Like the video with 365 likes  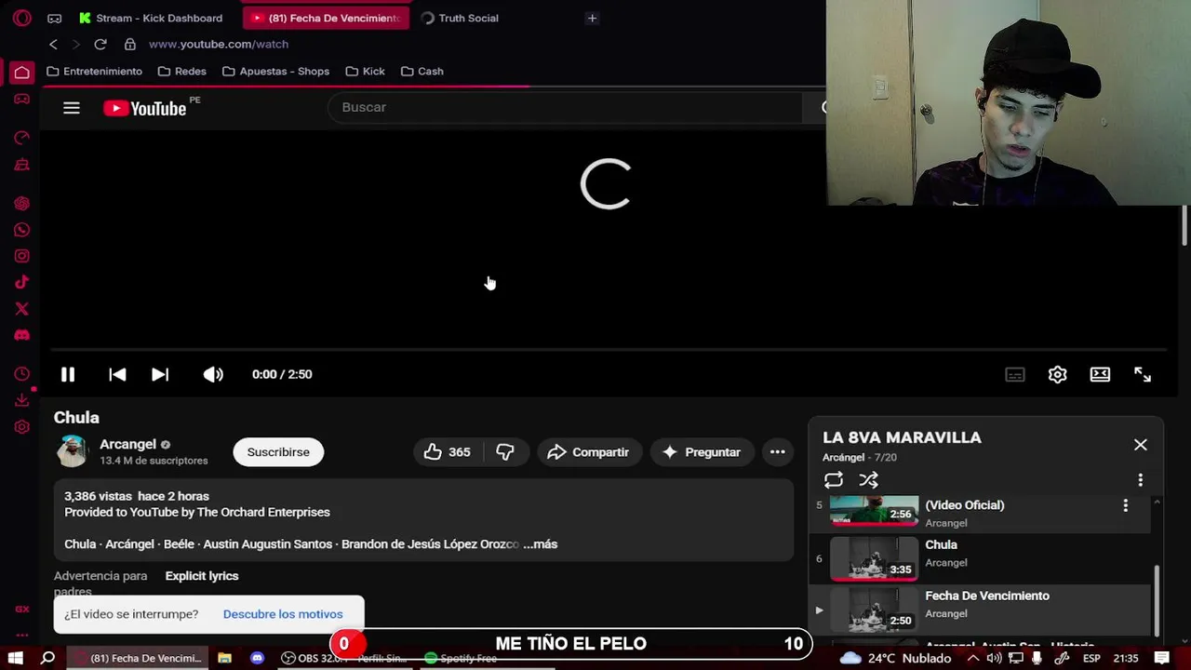448,451
